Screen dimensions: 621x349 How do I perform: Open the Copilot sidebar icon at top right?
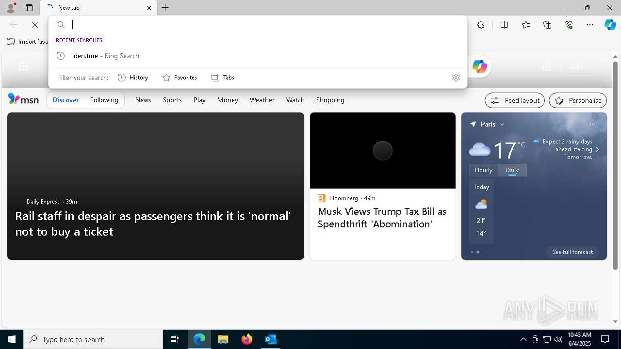click(610, 25)
